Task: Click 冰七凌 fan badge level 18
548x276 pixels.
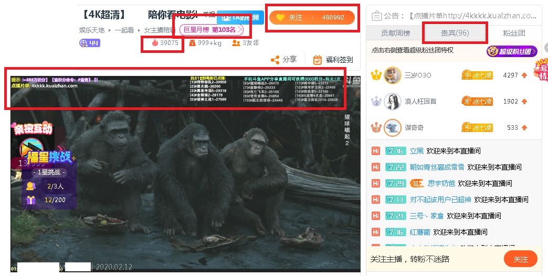Action: pyautogui.click(x=477, y=102)
